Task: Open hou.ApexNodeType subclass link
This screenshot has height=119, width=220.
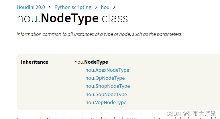Action: [107, 70]
